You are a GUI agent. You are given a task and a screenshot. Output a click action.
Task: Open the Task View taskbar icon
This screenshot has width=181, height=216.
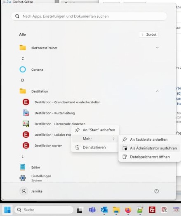click(x=80, y=210)
